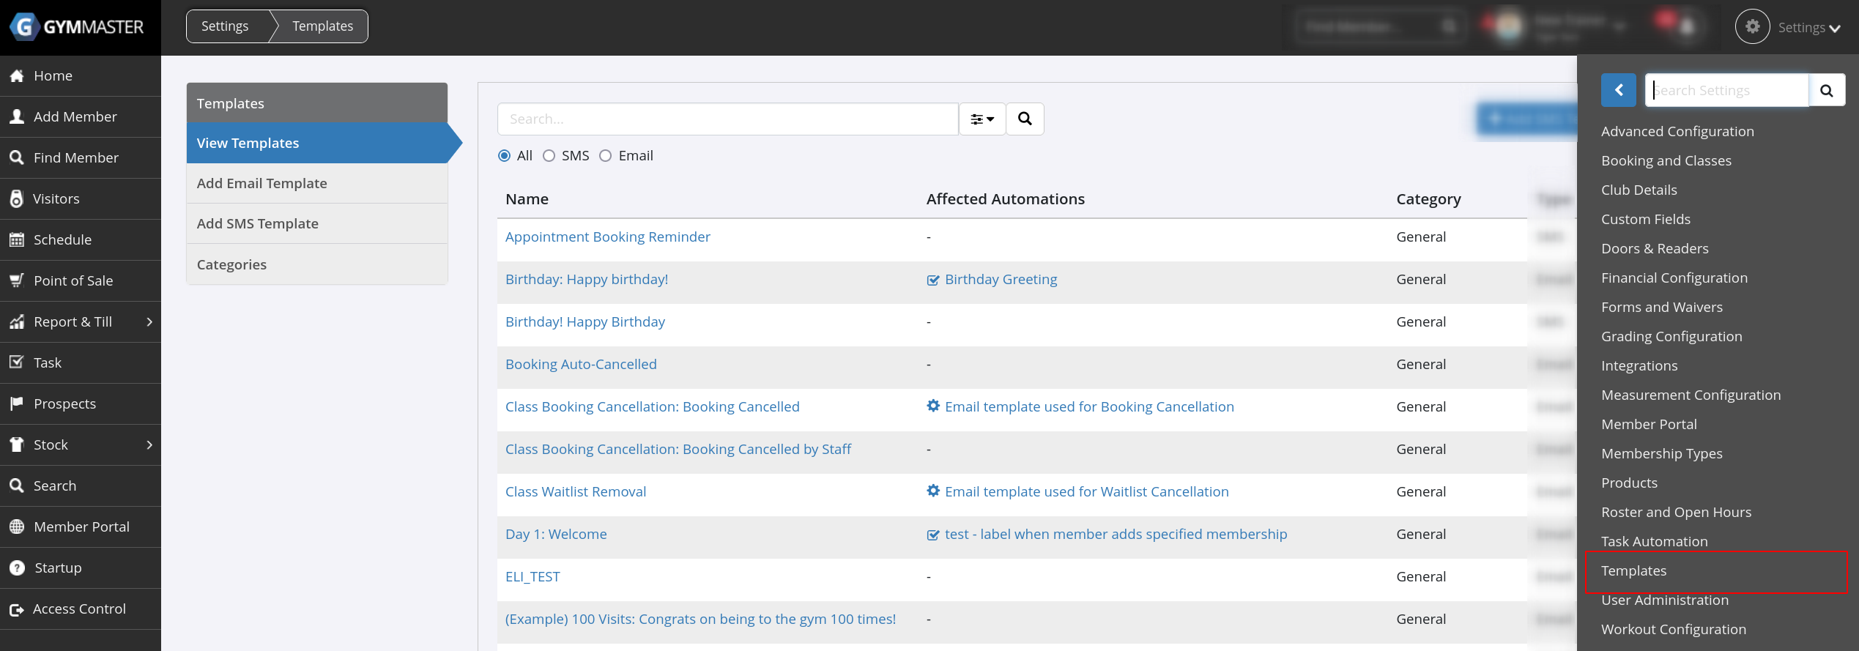Open Point of Sale cart icon
The image size is (1859, 651).
(17, 280)
